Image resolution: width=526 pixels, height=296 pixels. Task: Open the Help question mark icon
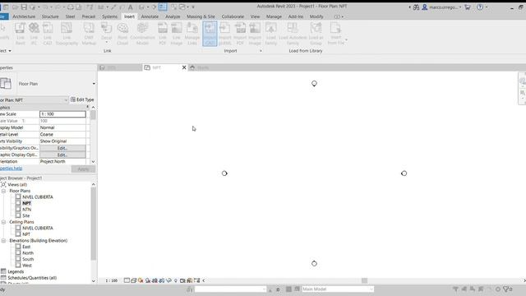(480, 7)
